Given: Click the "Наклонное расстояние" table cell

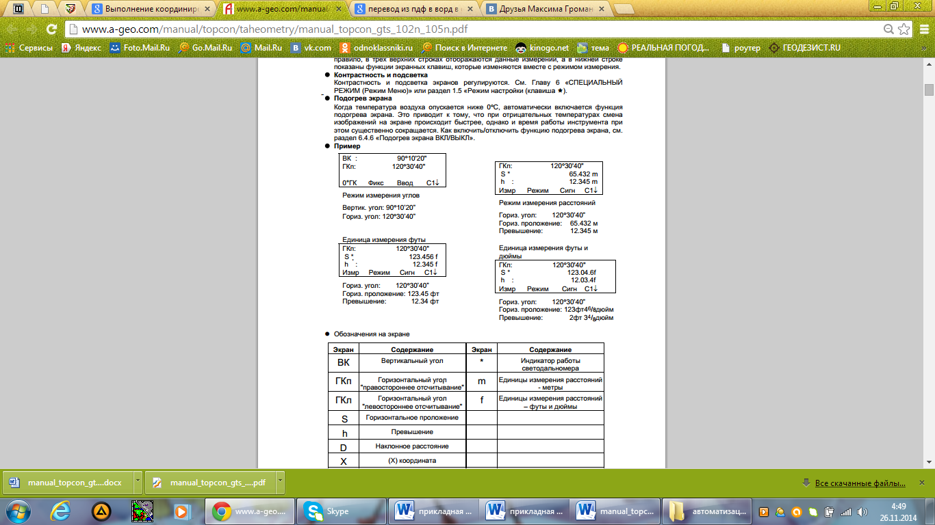Looking at the screenshot, I should pos(412,446).
